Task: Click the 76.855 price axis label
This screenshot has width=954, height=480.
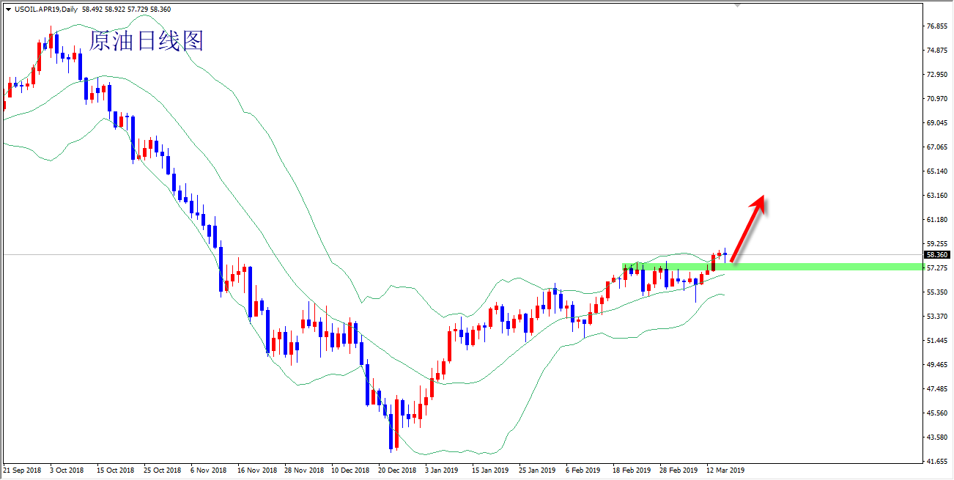Action: [x=937, y=26]
